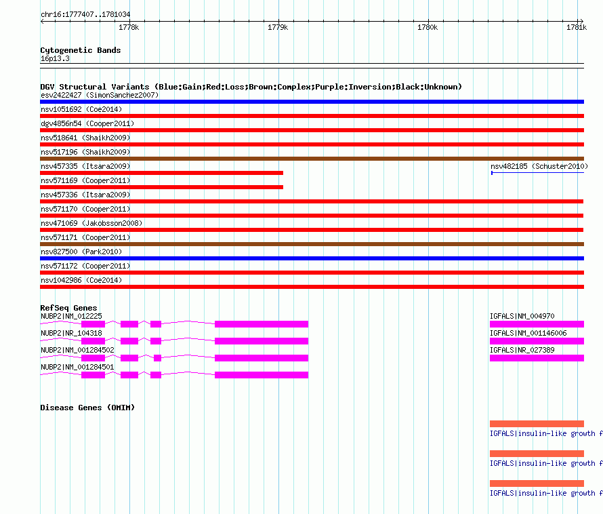Select the nsv1051692 (Coe2014) variant label
This screenshot has height=514, width=603.
click(81, 109)
